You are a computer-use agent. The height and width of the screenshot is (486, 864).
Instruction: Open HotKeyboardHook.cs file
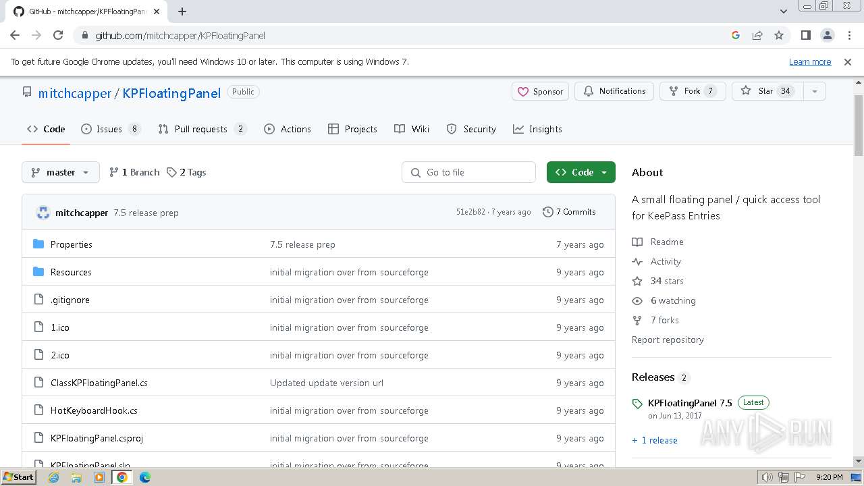(x=94, y=410)
